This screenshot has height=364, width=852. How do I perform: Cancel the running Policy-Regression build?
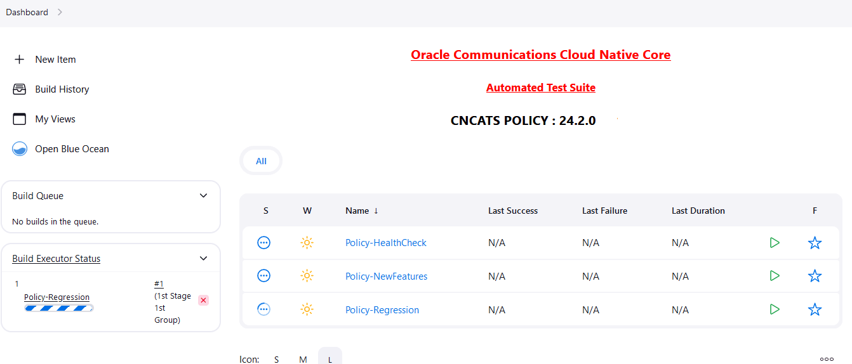pos(203,301)
